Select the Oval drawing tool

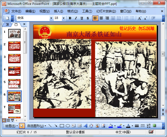68,126
